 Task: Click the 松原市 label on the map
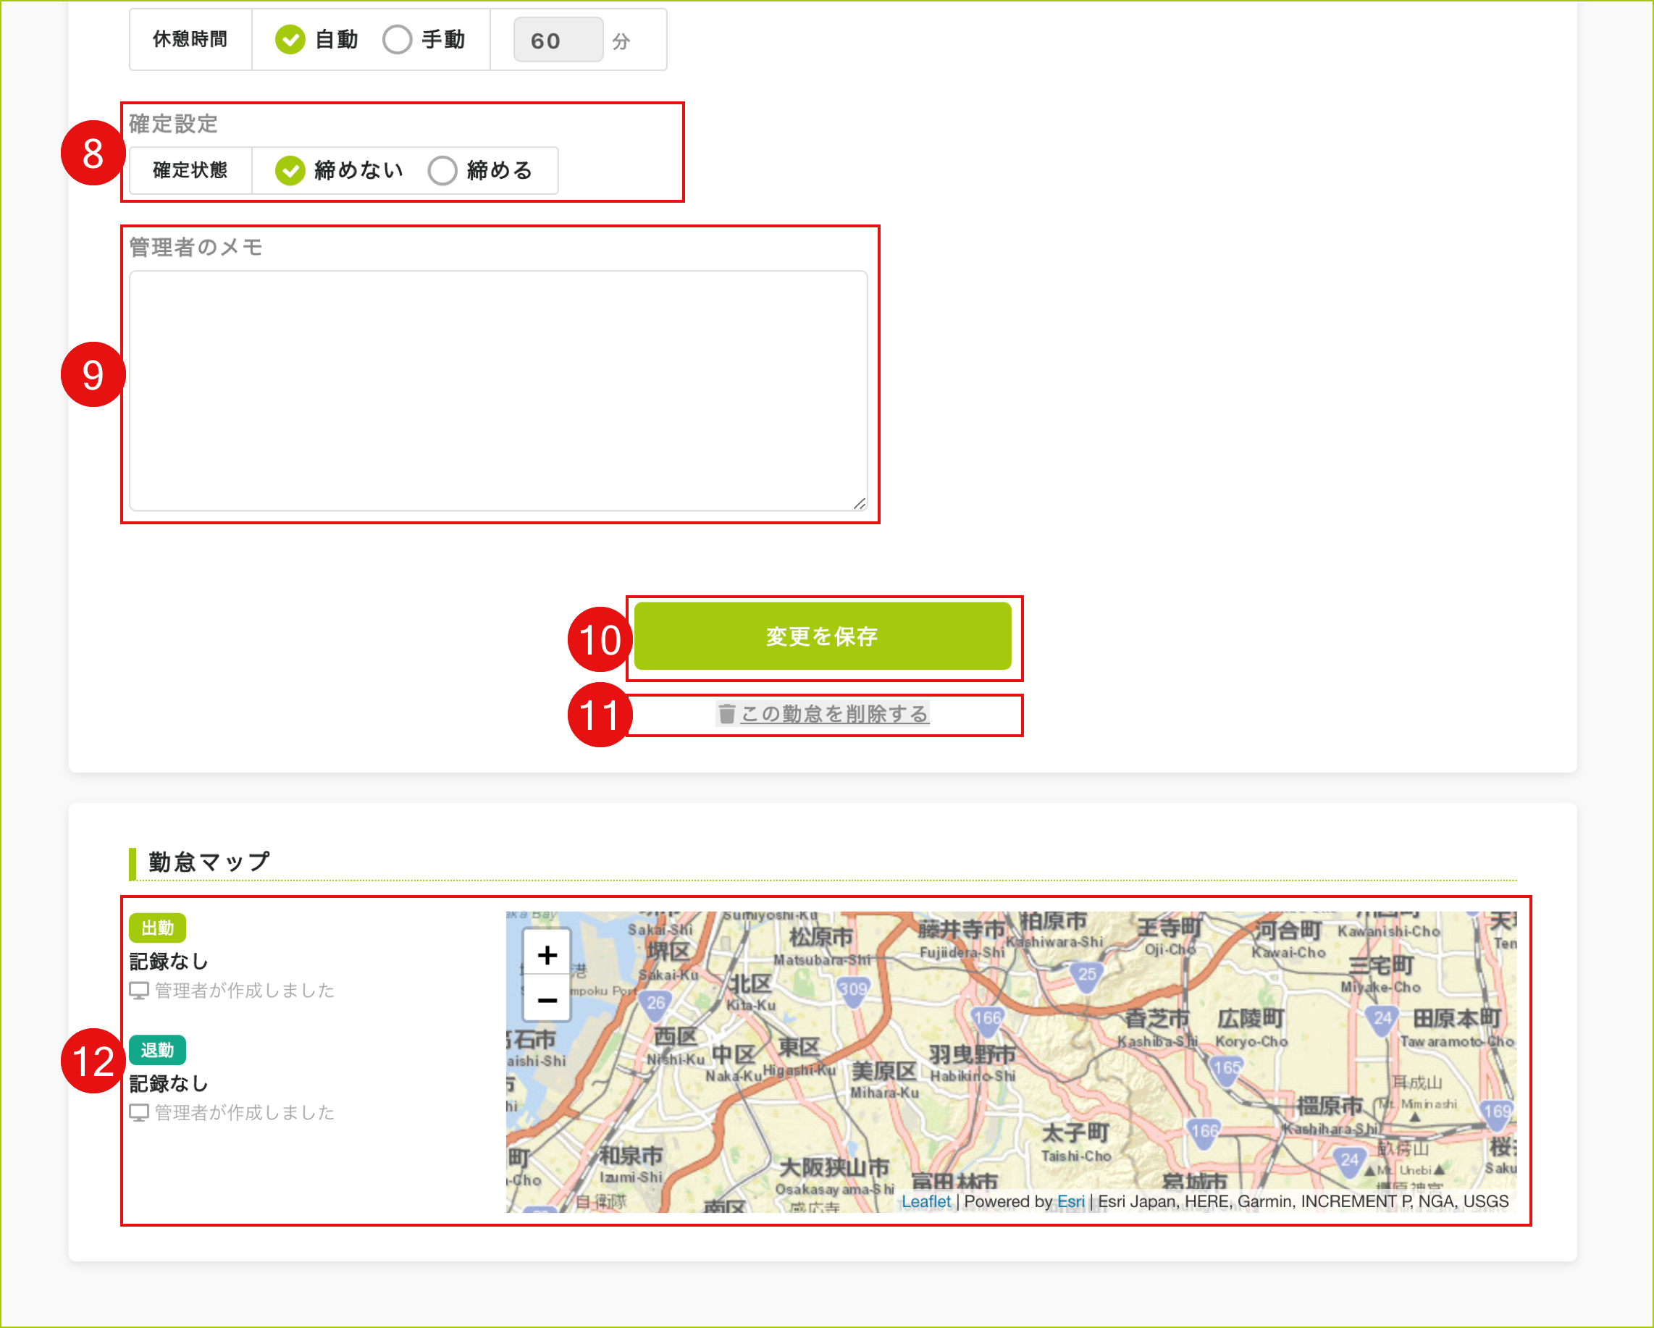pos(821,937)
